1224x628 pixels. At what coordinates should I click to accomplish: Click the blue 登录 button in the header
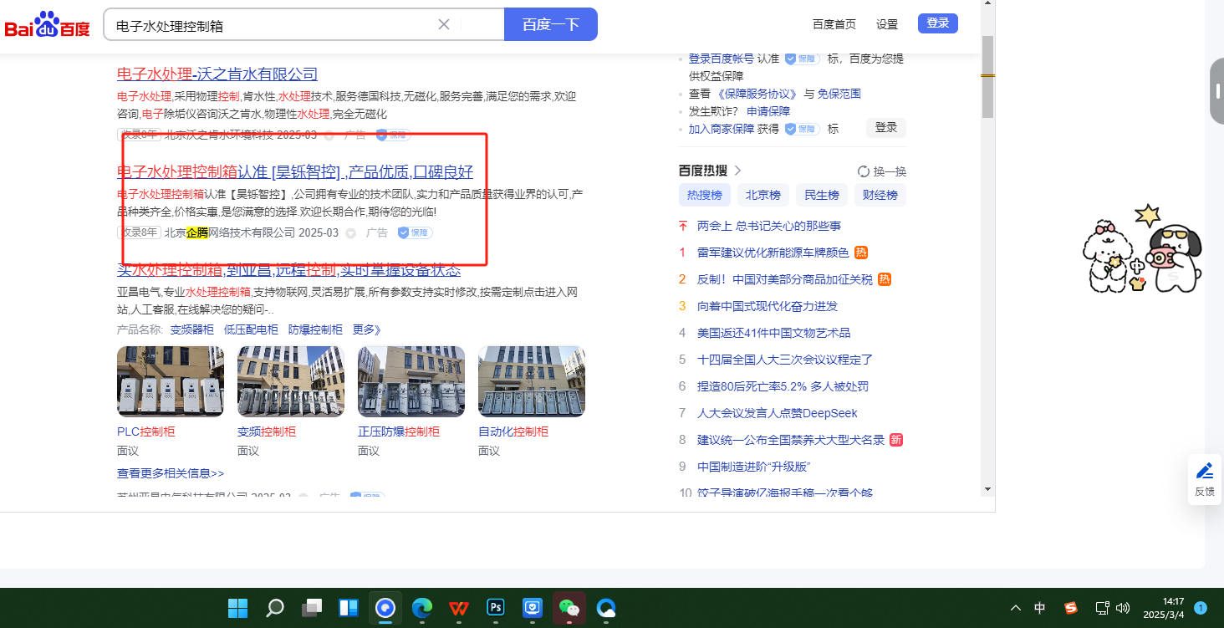point(938,23)
